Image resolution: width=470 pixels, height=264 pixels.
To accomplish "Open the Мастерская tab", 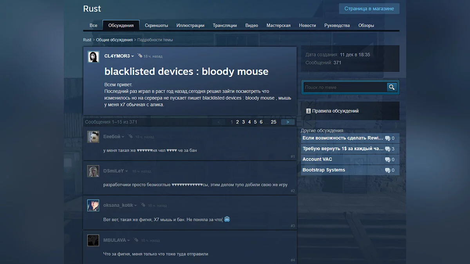I will pos(278,25).
